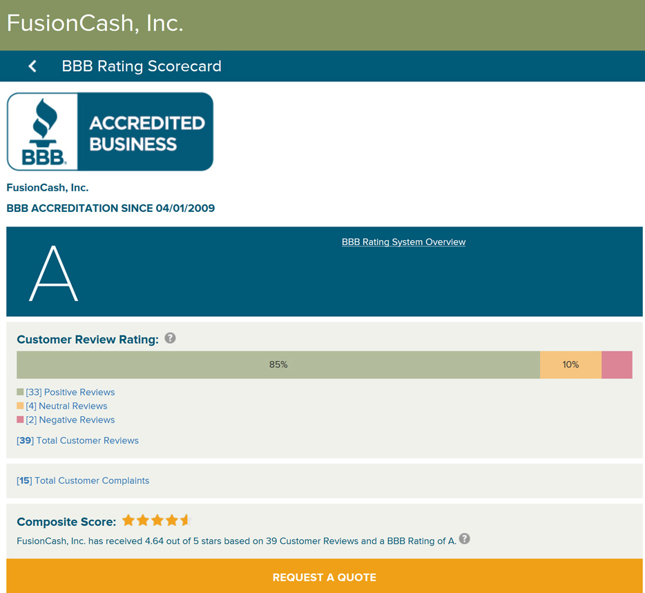Click the FusionCash, Inc. page title
This screenshot has height=593, width=645.
tap(95, 23)
